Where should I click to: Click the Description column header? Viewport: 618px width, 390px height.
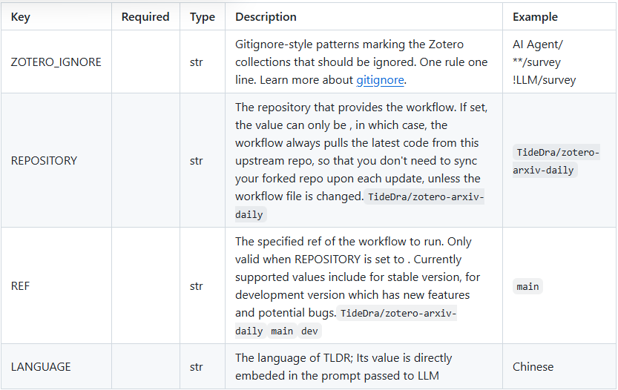pyautogui.click(x=266, y=16)
